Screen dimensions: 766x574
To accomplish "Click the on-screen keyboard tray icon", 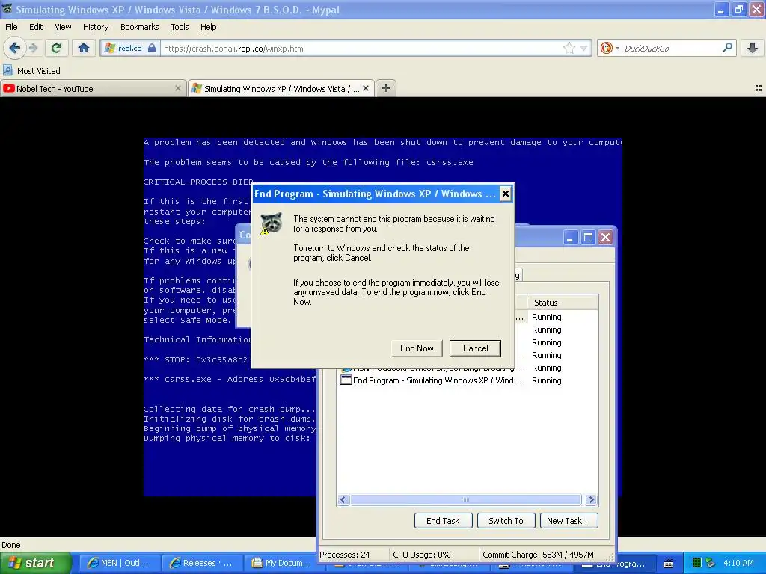I will click(x=669, y=564).
